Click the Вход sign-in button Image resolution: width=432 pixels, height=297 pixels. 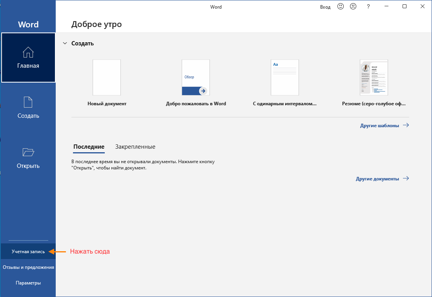pyautogui.click(x=325, y=7)
